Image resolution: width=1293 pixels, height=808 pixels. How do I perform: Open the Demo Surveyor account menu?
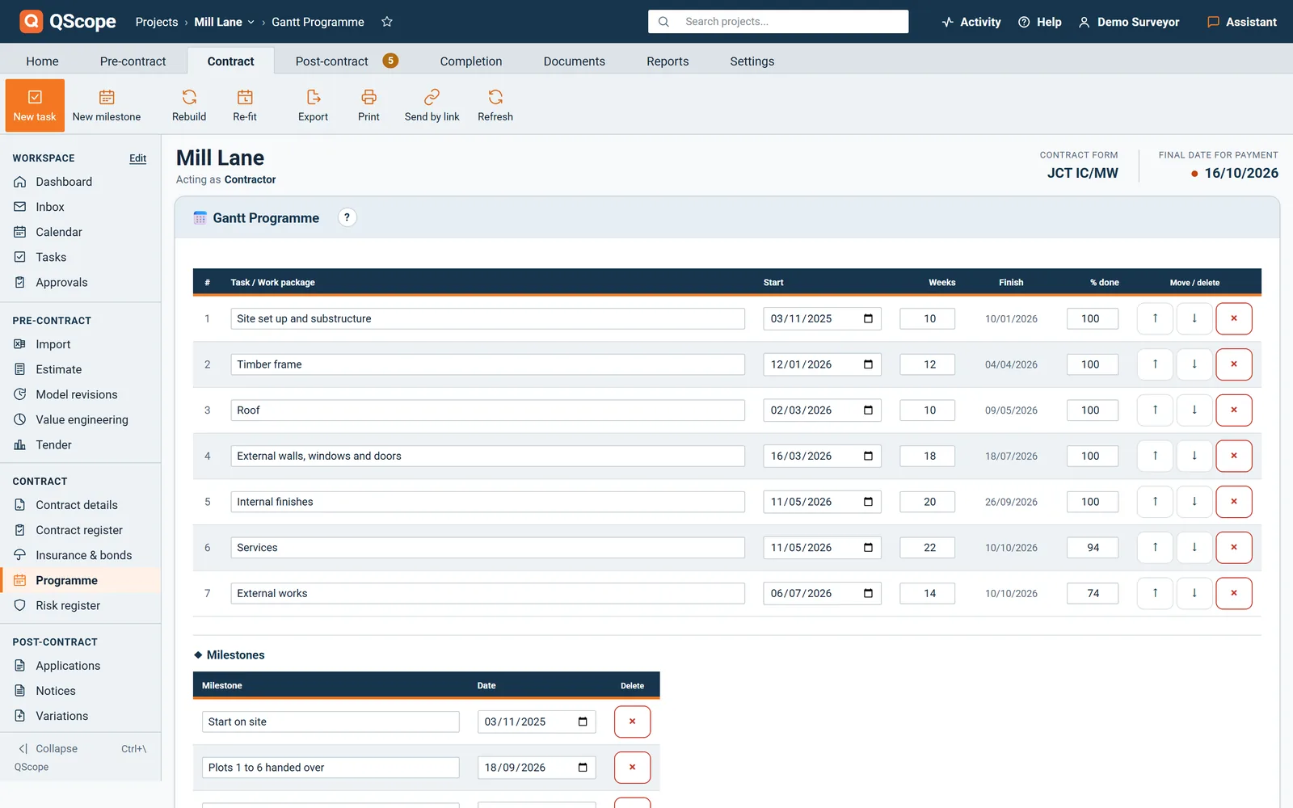pyautogui.click(x=1129, y=22)
